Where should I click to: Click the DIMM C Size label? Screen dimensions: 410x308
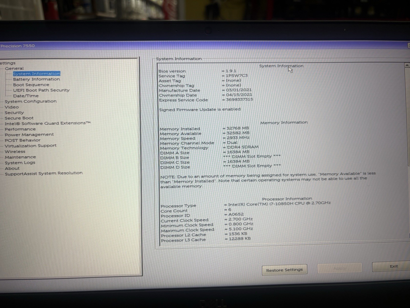tap(175, 162)
